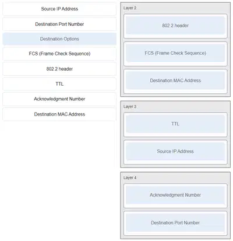Select the 802.2 header slot under Layer 2

point(175,26)
